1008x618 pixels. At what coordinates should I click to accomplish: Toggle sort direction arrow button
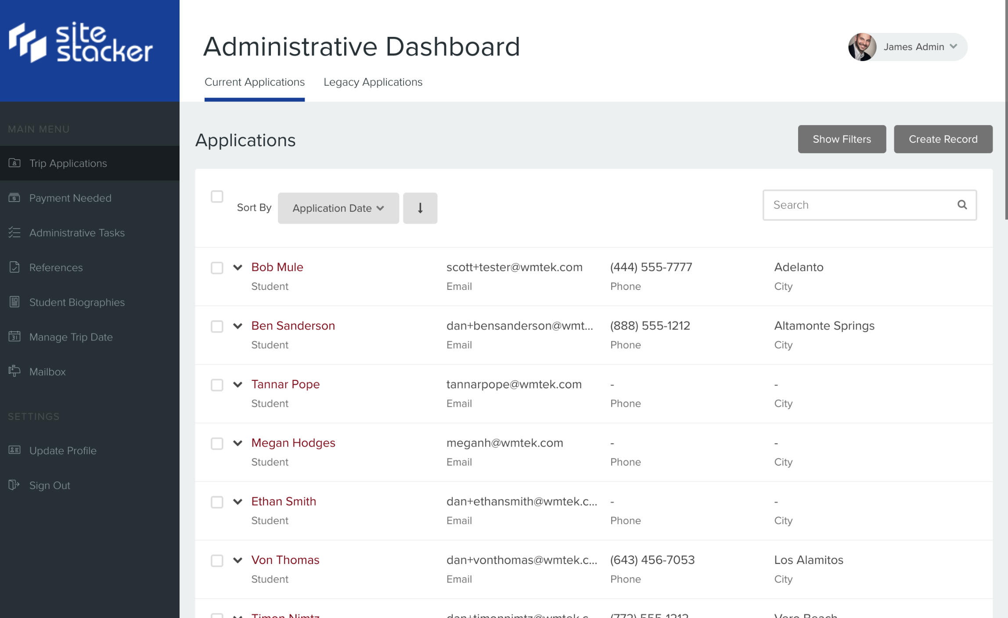click(420, 208)
